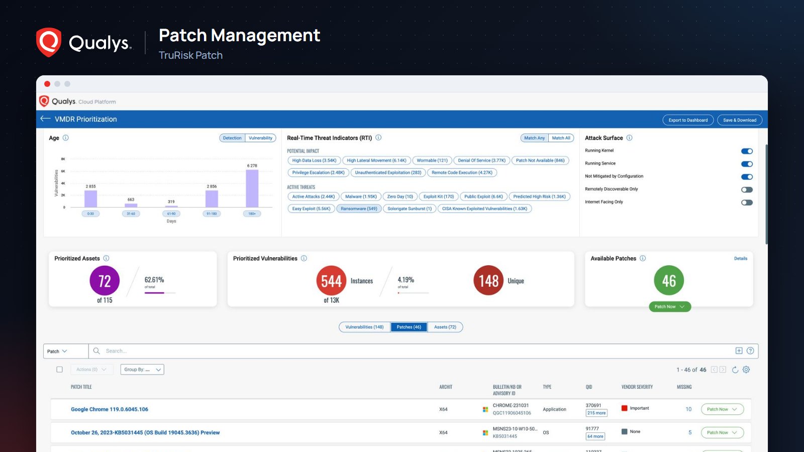The height and width of the screenshot is (452, 804).
Task: Enable Remotely Discoverable Only toggle
Action: click(x=747, y=189)
